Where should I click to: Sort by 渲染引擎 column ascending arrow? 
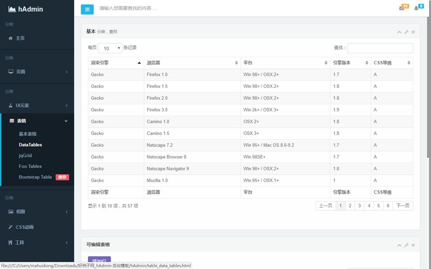click(x=139, y=63)
